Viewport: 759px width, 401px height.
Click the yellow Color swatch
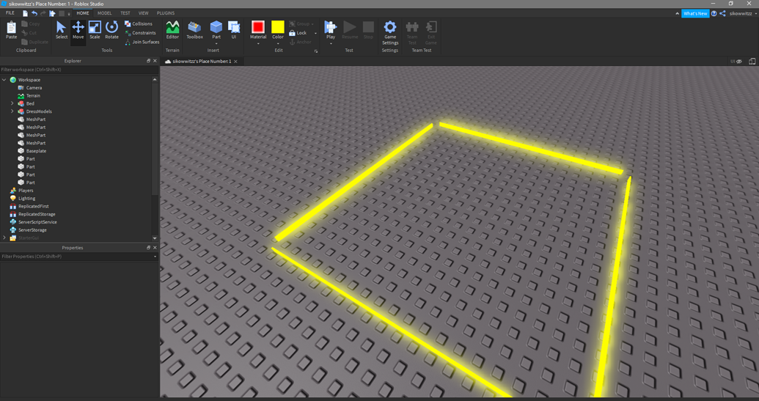pyautogui.click(x=278, y=28)
